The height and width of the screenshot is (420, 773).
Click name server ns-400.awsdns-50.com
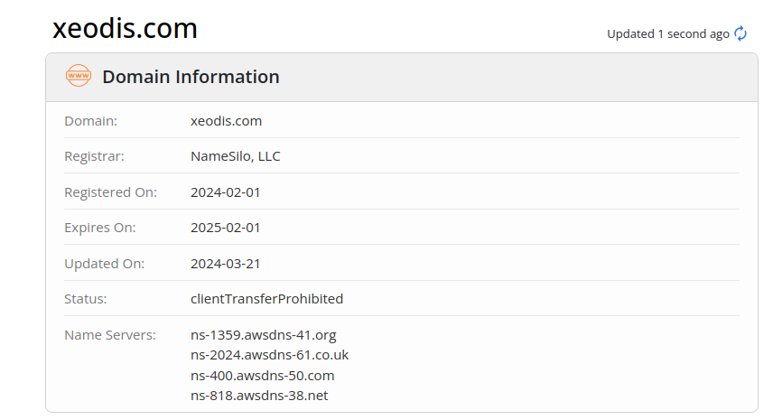(x=262, y=375)
